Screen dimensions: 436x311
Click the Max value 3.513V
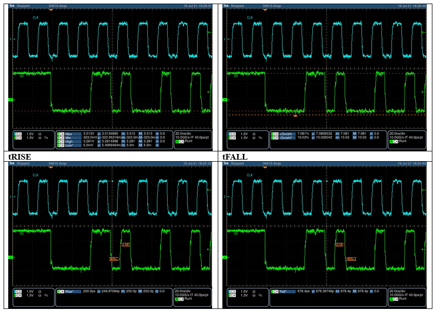89,133
